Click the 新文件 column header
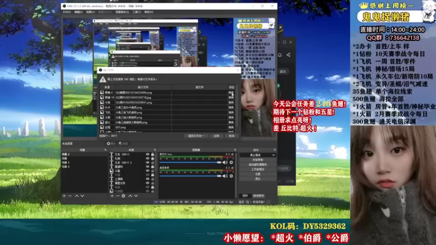Image resolution: width=436 pixels, height=245 pixels. click(199, 87)
